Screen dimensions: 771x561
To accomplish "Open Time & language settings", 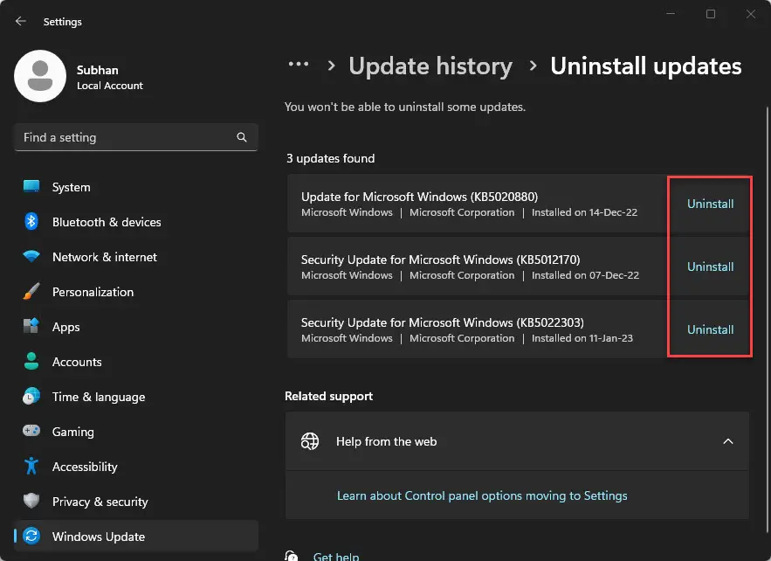I will [x=136, y=397].
